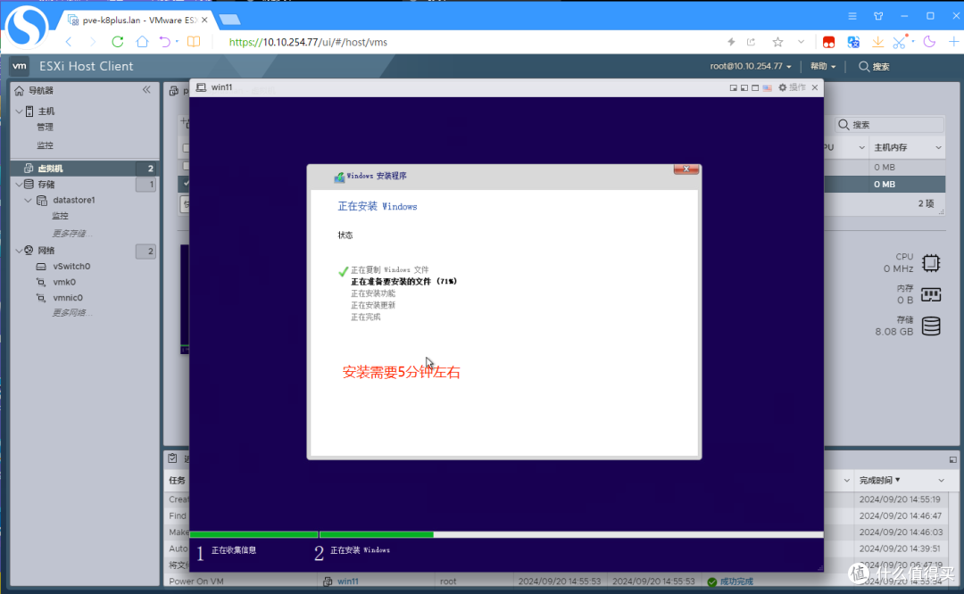964x594 pixels.
Task: Open the CPU column dropdown arrow
Action: pos(861,147)
